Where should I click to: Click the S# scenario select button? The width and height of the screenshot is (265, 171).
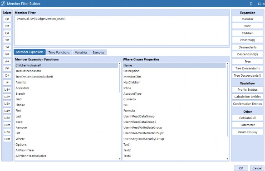click(x=7, y=40)
